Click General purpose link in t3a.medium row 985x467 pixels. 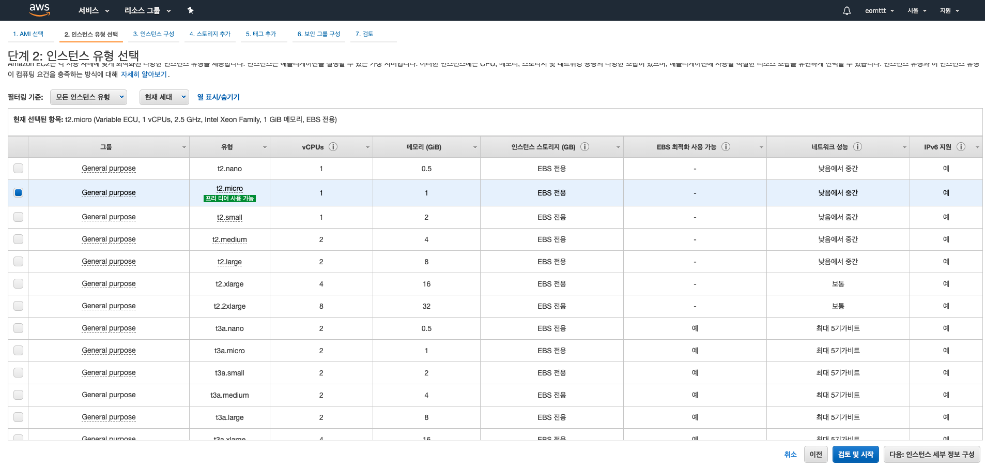(109, 395)
